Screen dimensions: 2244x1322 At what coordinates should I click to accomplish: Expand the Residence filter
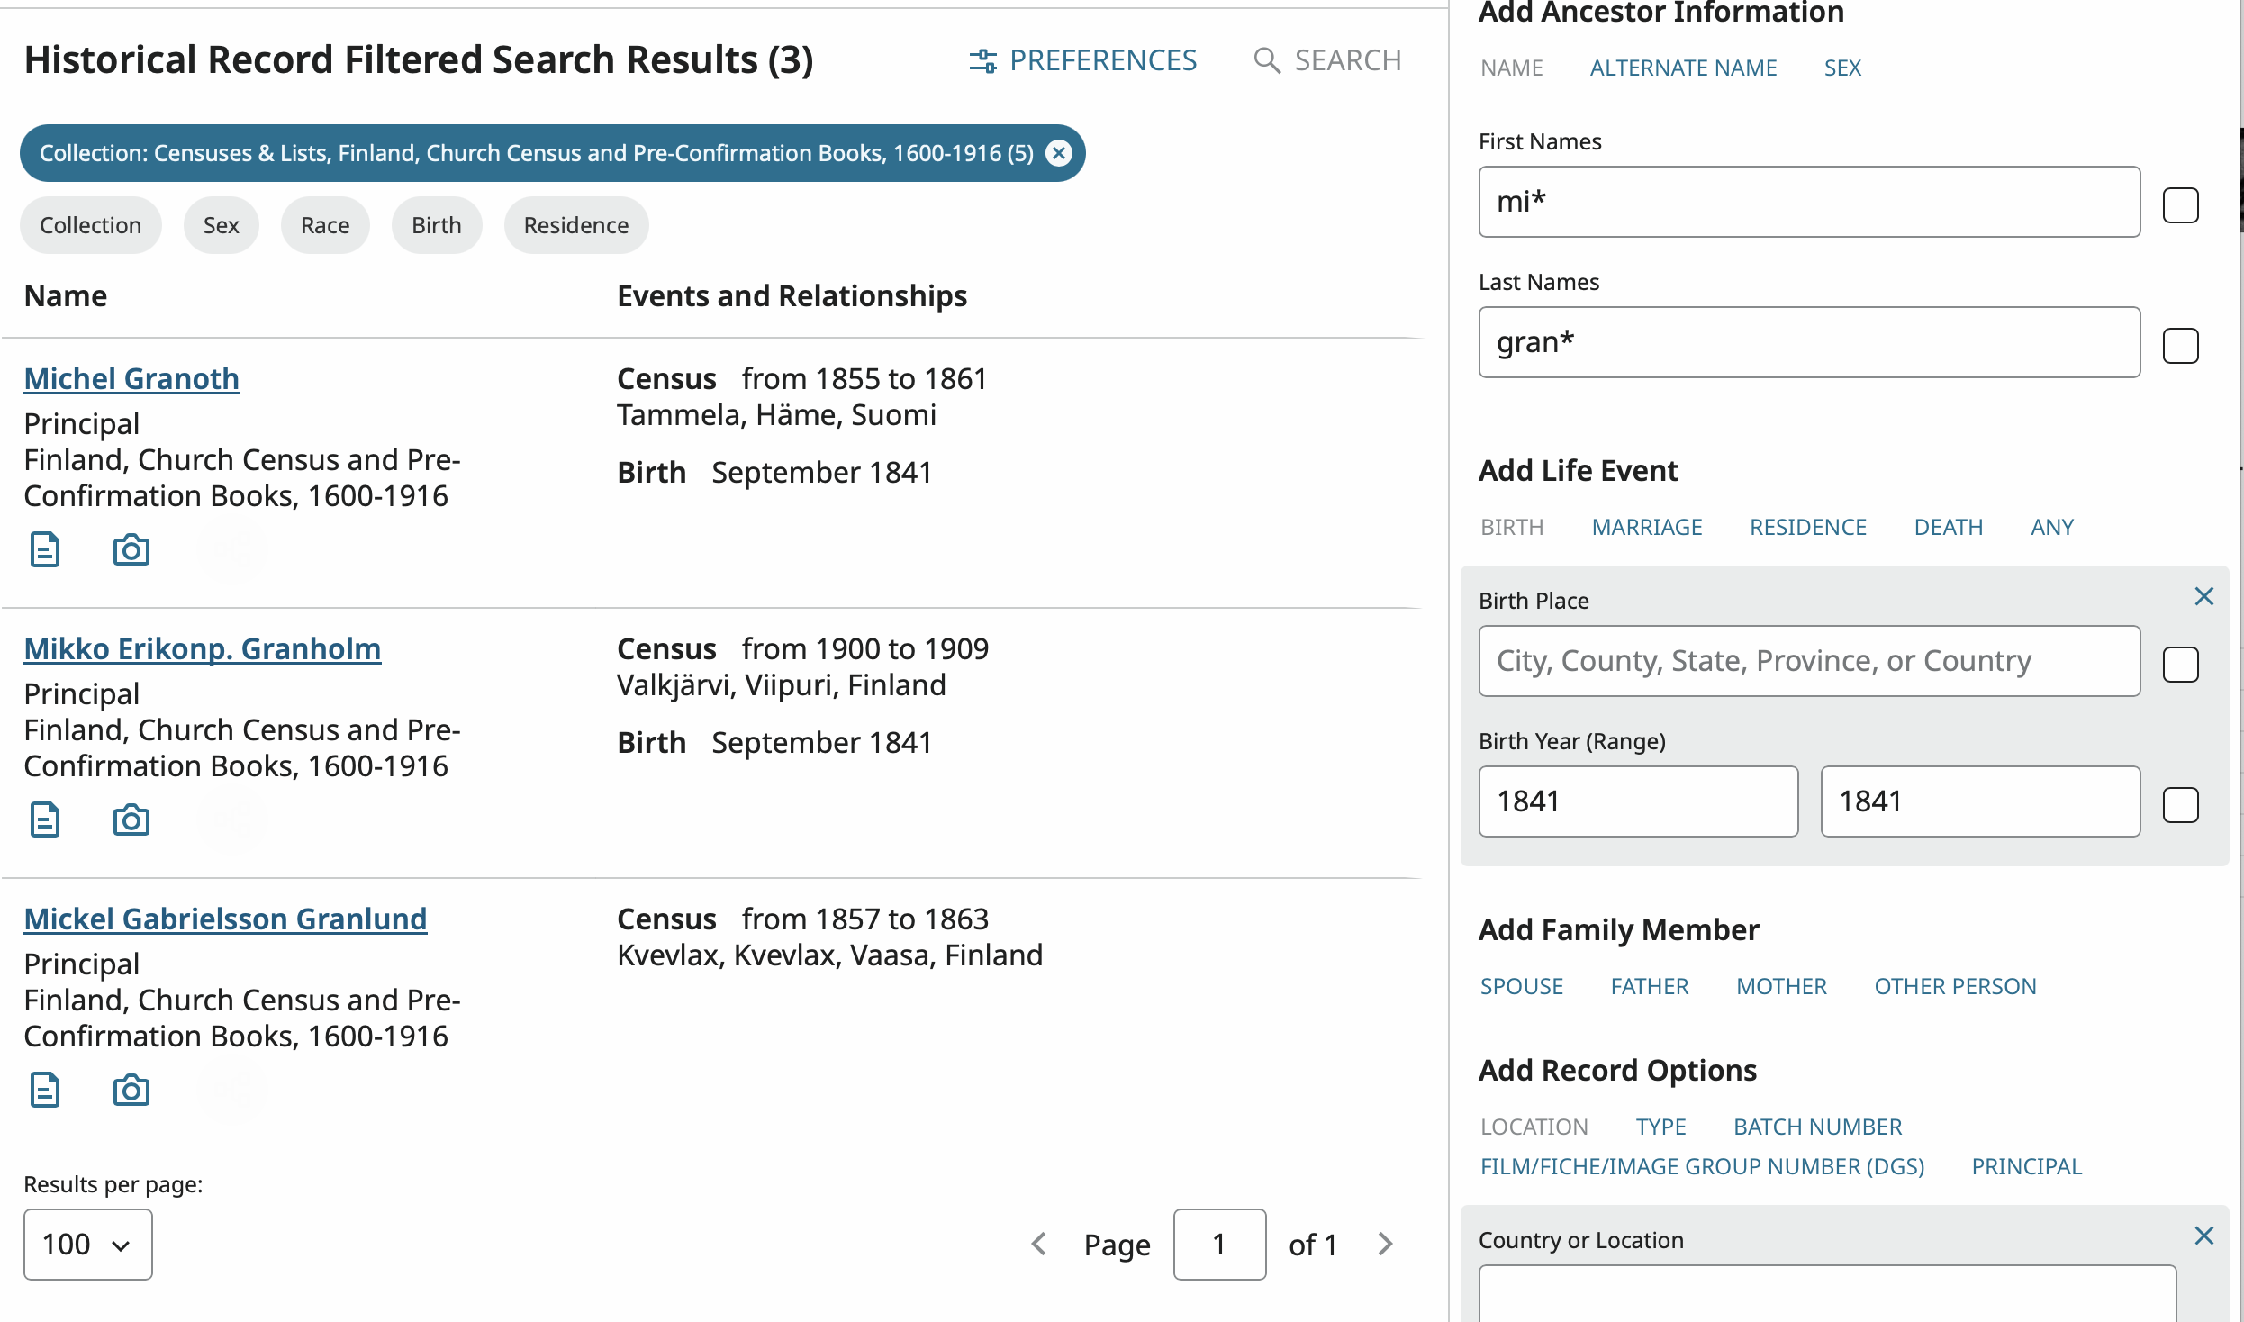click(575, 225)
